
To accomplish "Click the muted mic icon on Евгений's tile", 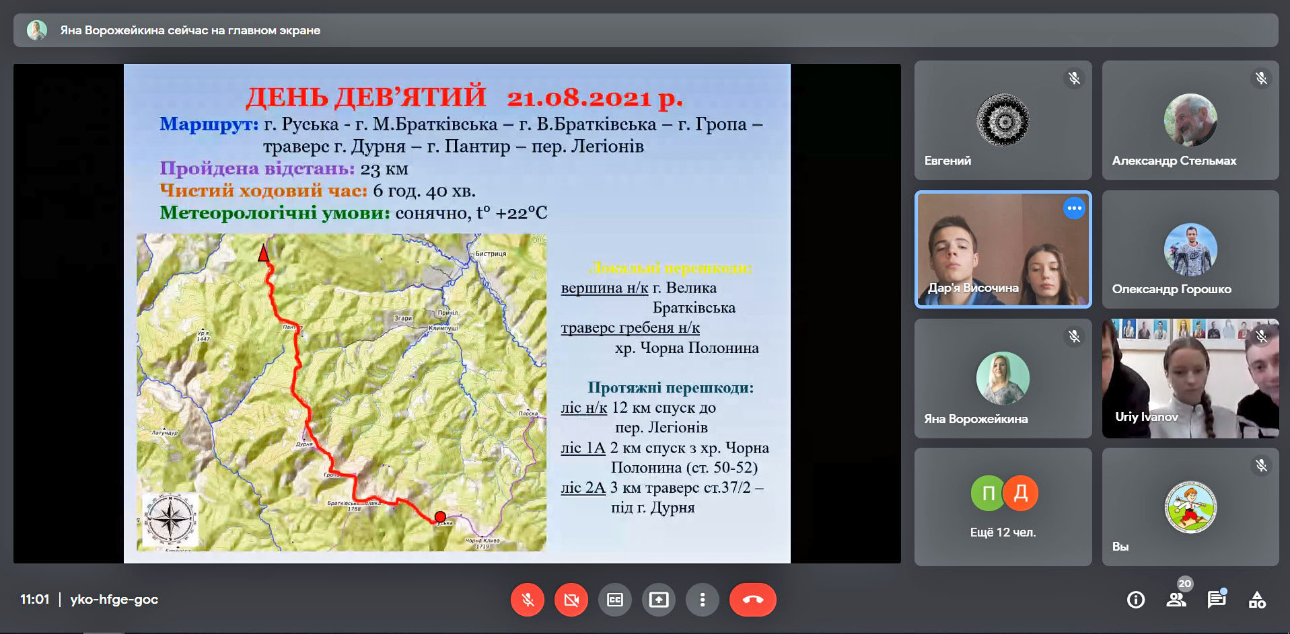I will click(1074, 79).
